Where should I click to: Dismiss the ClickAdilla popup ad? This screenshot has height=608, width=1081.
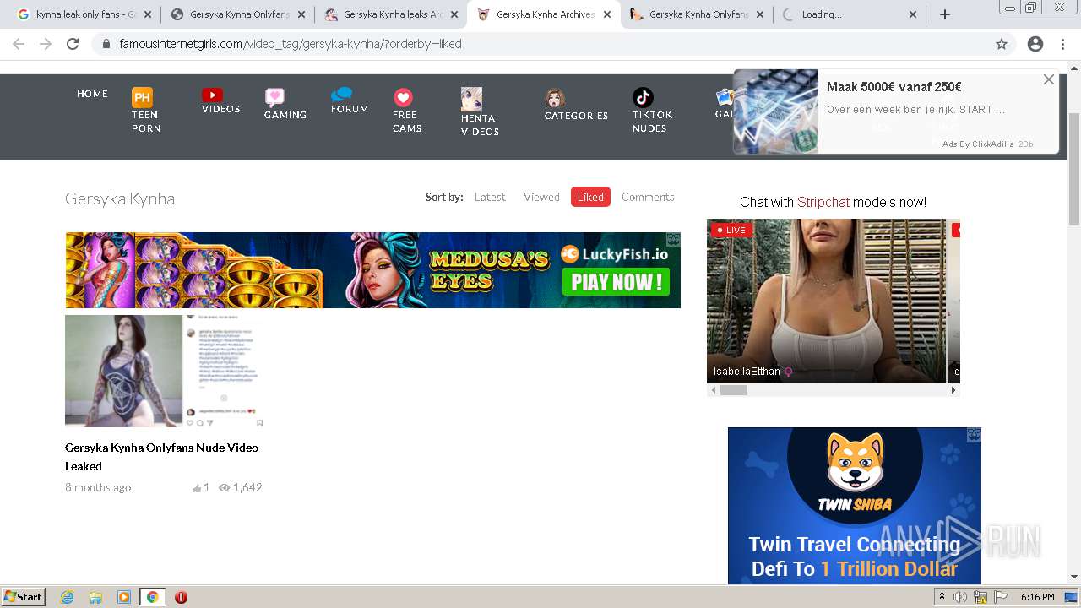1049,79
